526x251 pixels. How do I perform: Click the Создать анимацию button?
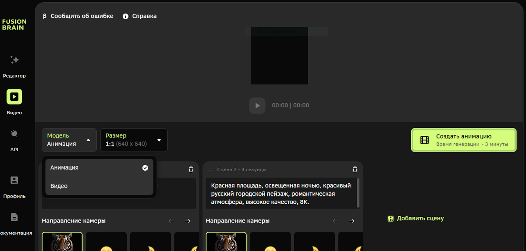tap(464, 140)
